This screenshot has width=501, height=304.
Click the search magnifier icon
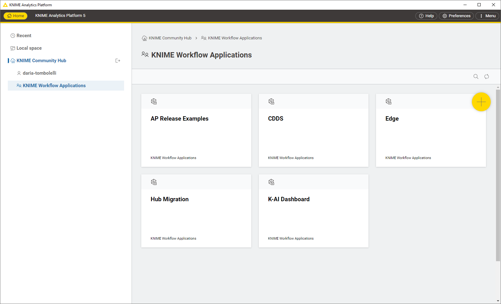476,77
